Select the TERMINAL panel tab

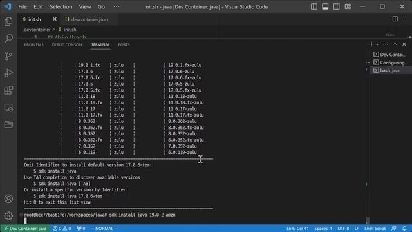100,44
